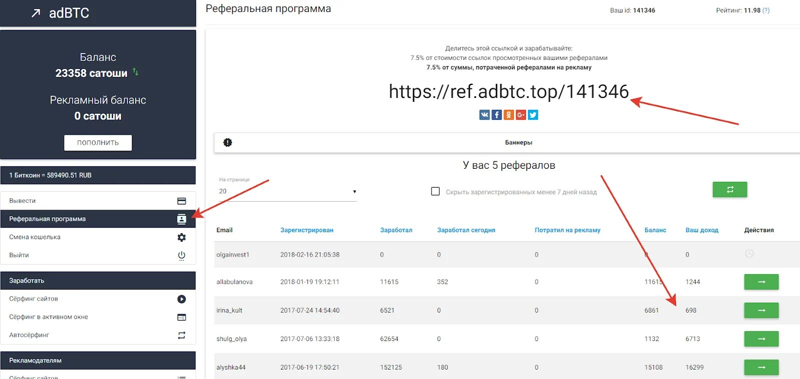Image resolution: width=800 pixels, height=379 pixels.
Task: Open Смена кошелька menu item
Action: [x=98, y=237]
